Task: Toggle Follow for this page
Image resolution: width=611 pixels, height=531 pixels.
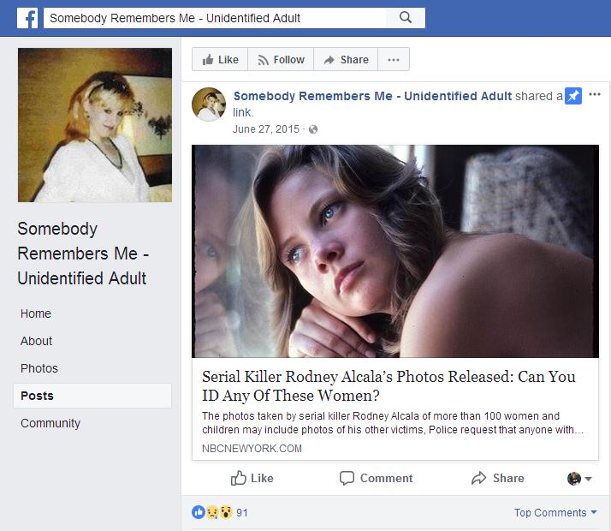Action: [281, 60]
